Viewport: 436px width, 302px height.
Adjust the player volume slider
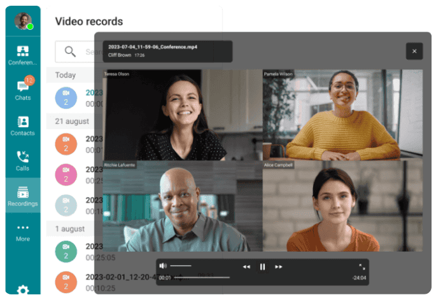(181, 266)
